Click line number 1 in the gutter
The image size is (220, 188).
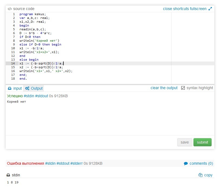[x=14, y=14]
